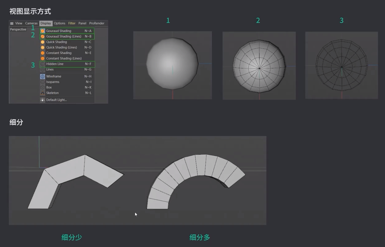Enable the Wireframe globe icon
385x247 pixels.
42,76
